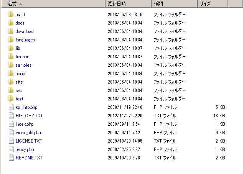Click the script folder name
This screenshot has width=244, height=174.
tap(21, 74)
